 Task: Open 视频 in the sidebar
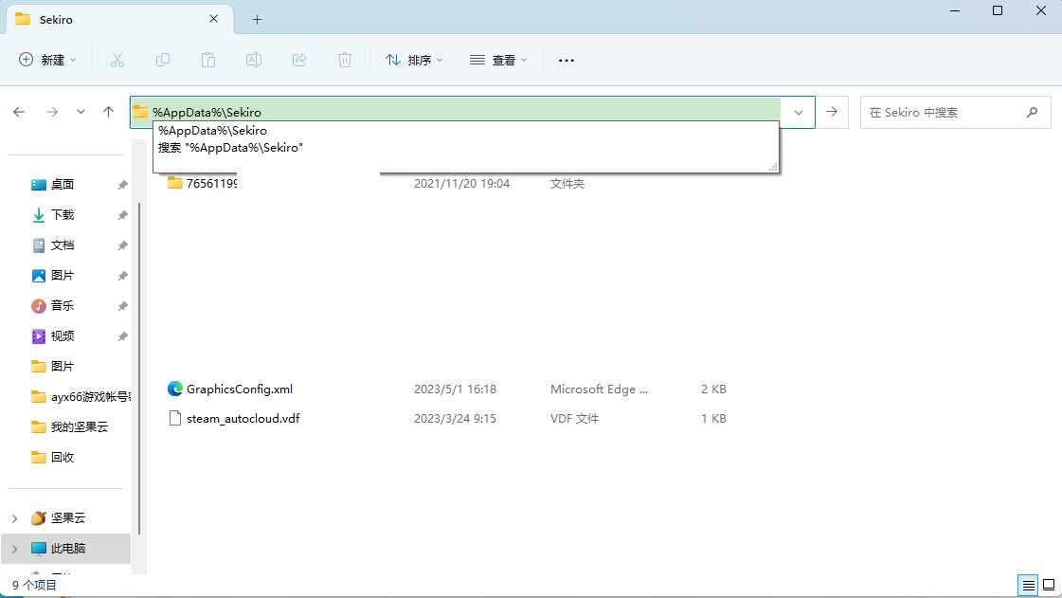63,335
